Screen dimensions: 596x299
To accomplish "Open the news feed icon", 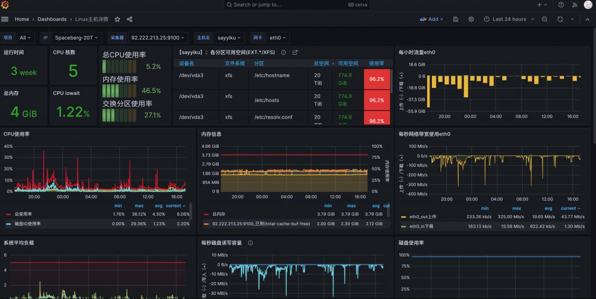I will point(574,5).
